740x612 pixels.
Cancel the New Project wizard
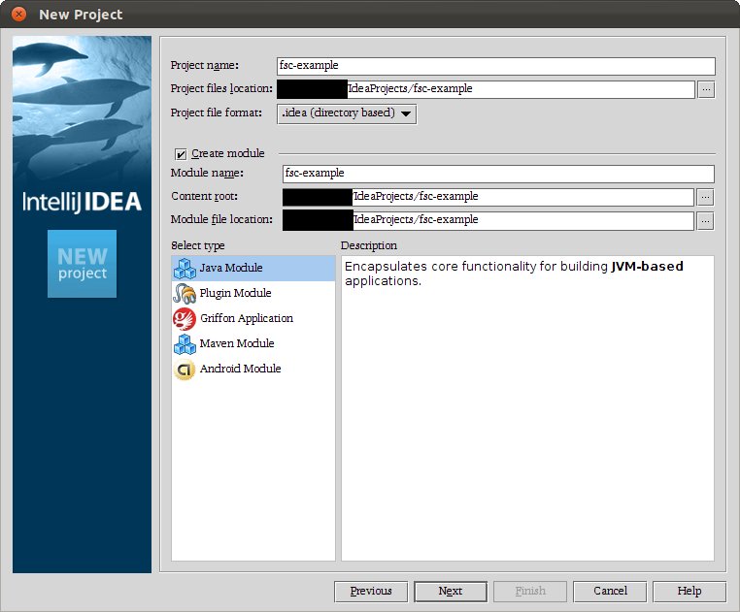610,592
